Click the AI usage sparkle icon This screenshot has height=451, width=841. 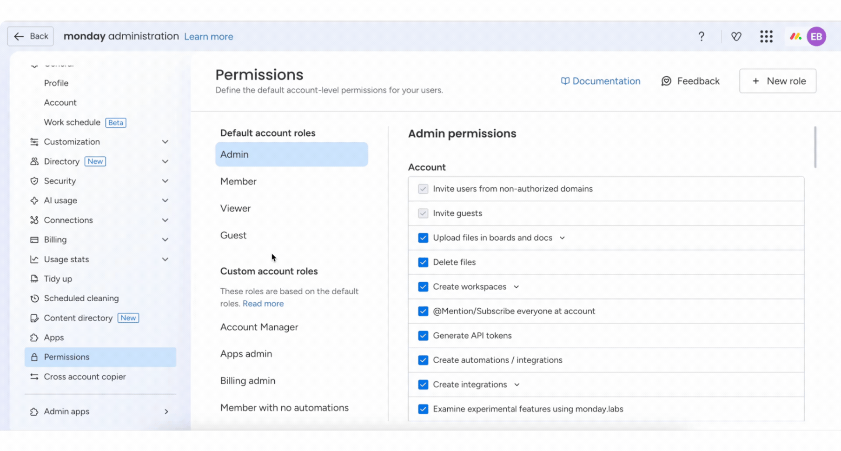pos(34,200)
